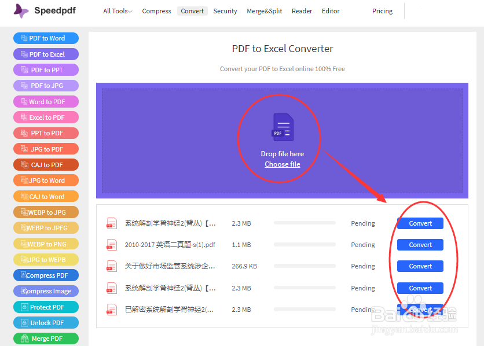This screenshot has height=346, width=484.
Task: Click the Speedpdf logo icon
Action: [x=21, y=11]
